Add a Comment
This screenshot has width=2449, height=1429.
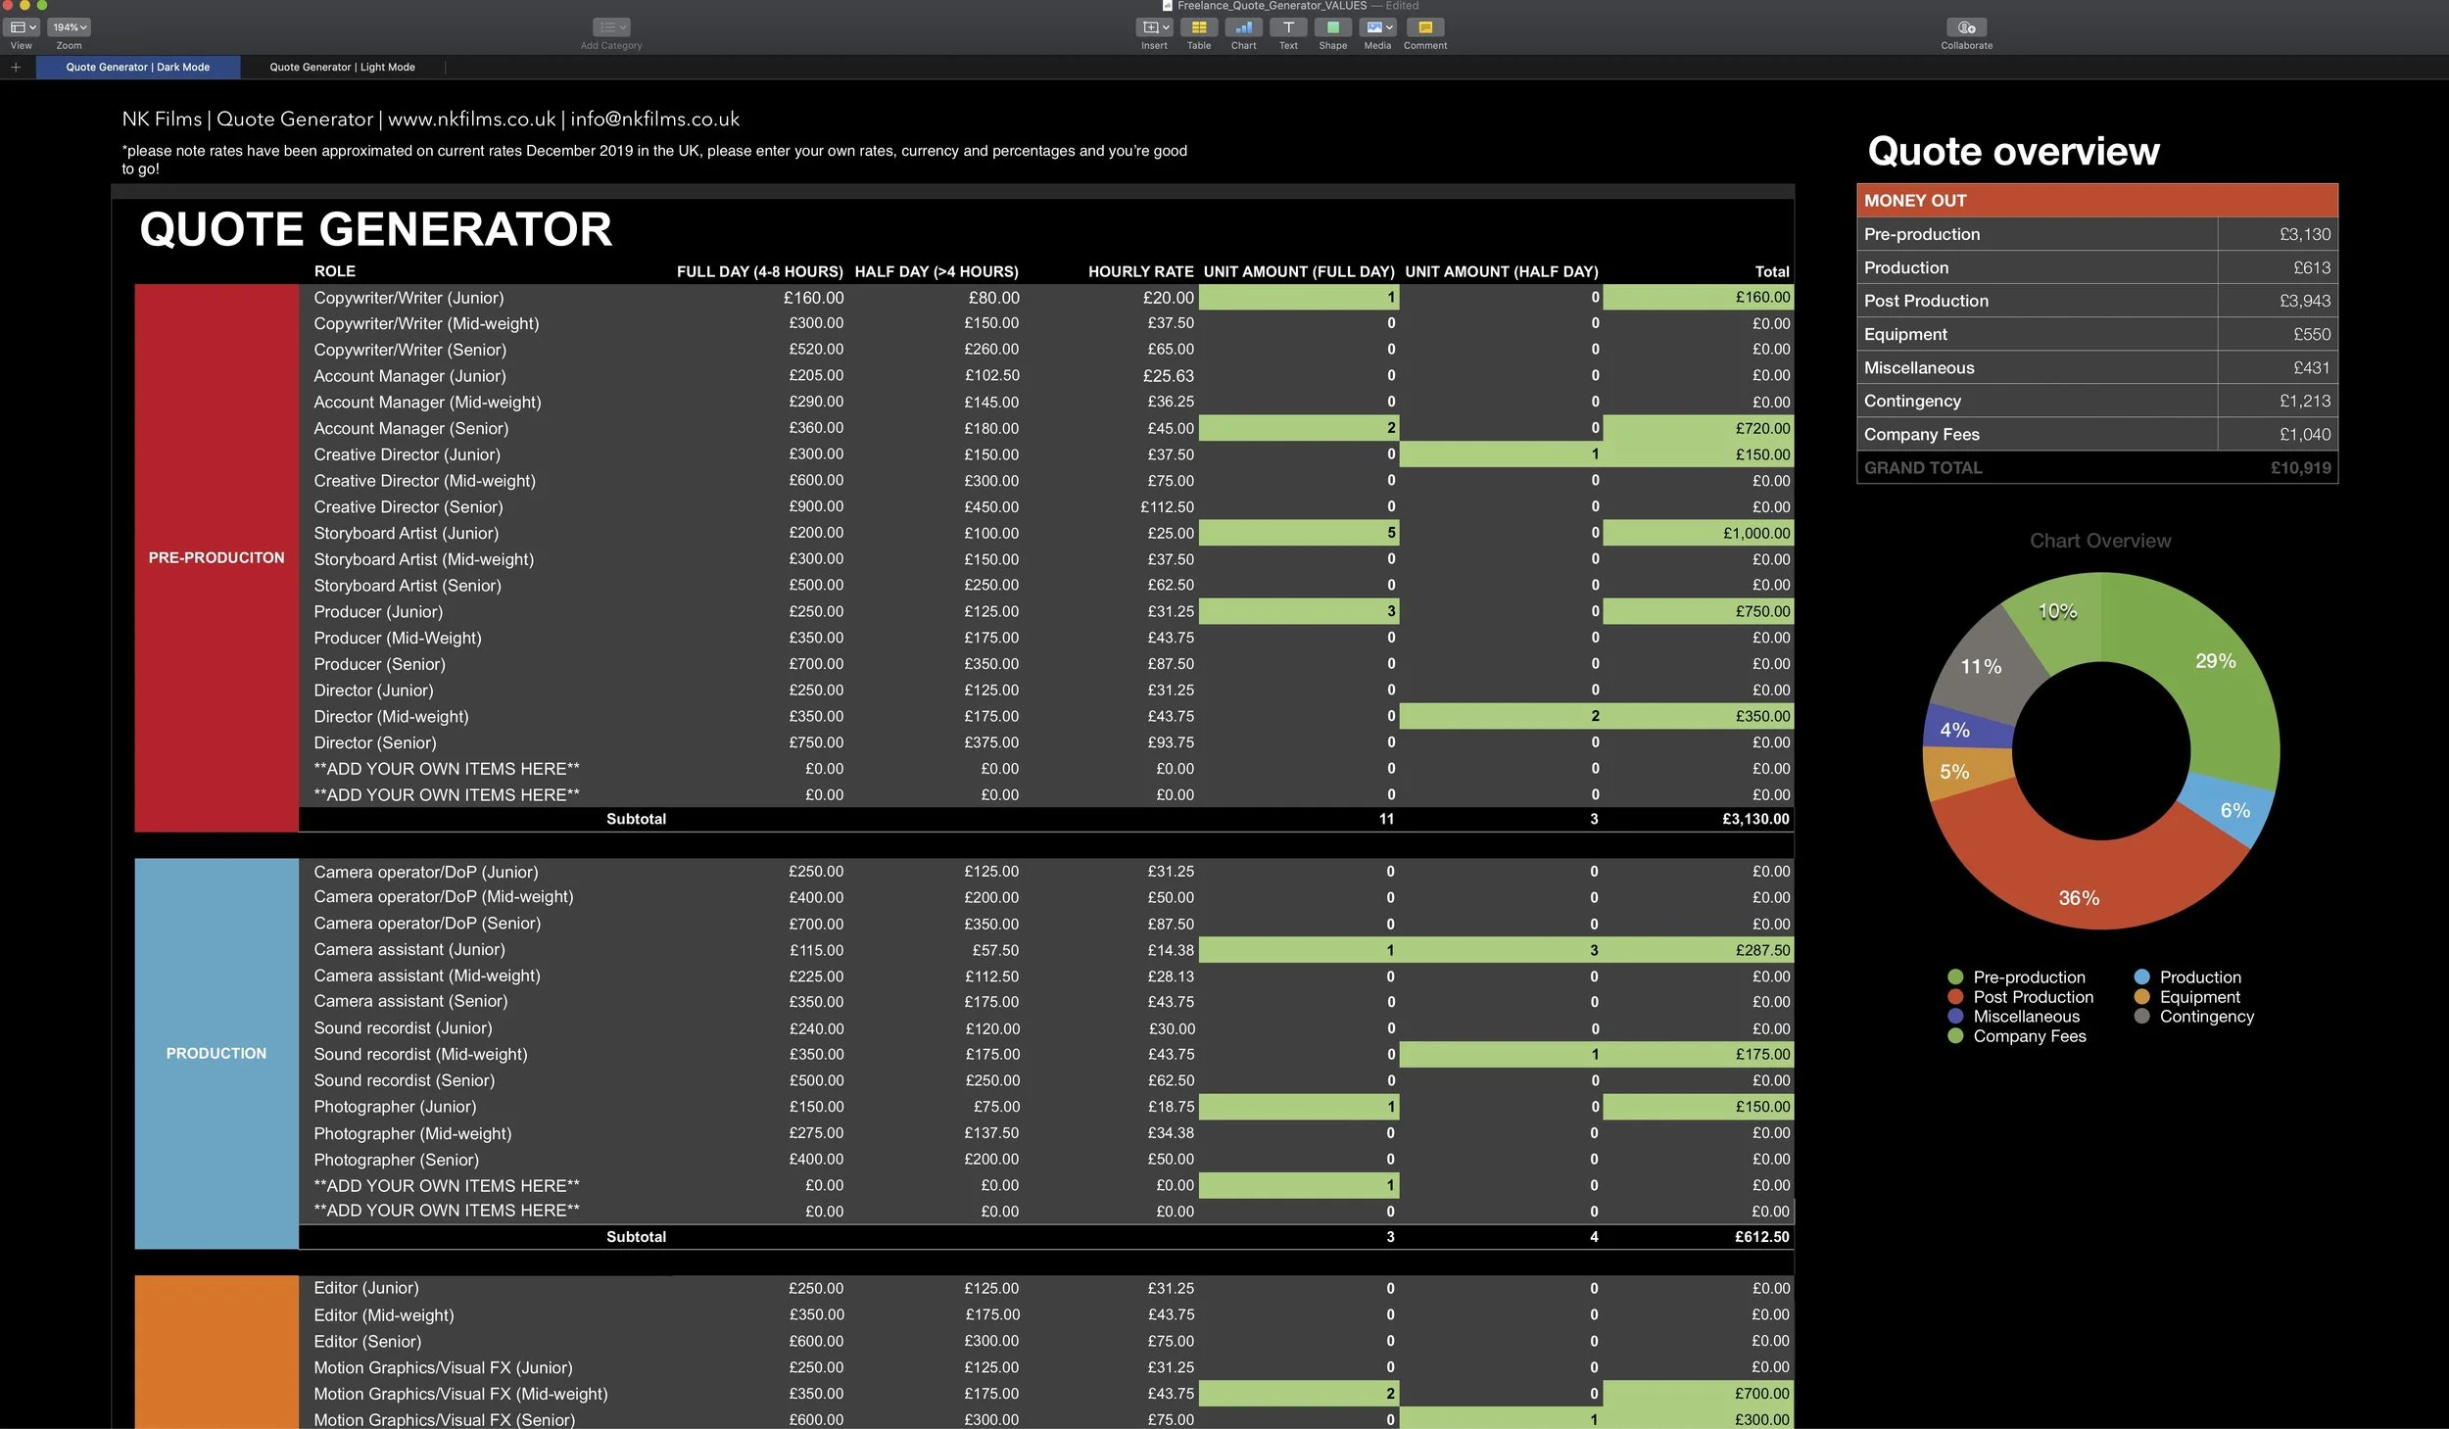tap(1425, 27)
